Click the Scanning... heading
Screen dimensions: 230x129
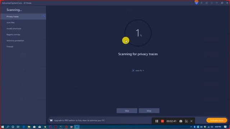point(14,10)
